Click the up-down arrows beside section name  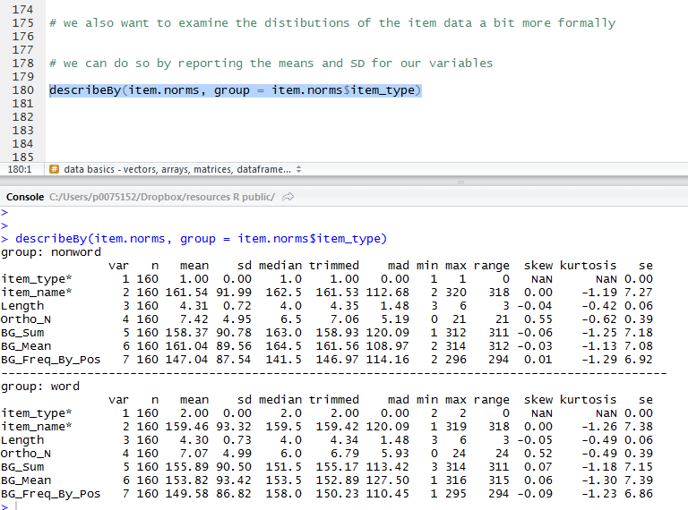(298, 169)
